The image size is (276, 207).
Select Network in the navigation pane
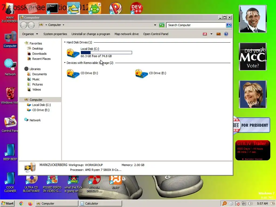35,120
